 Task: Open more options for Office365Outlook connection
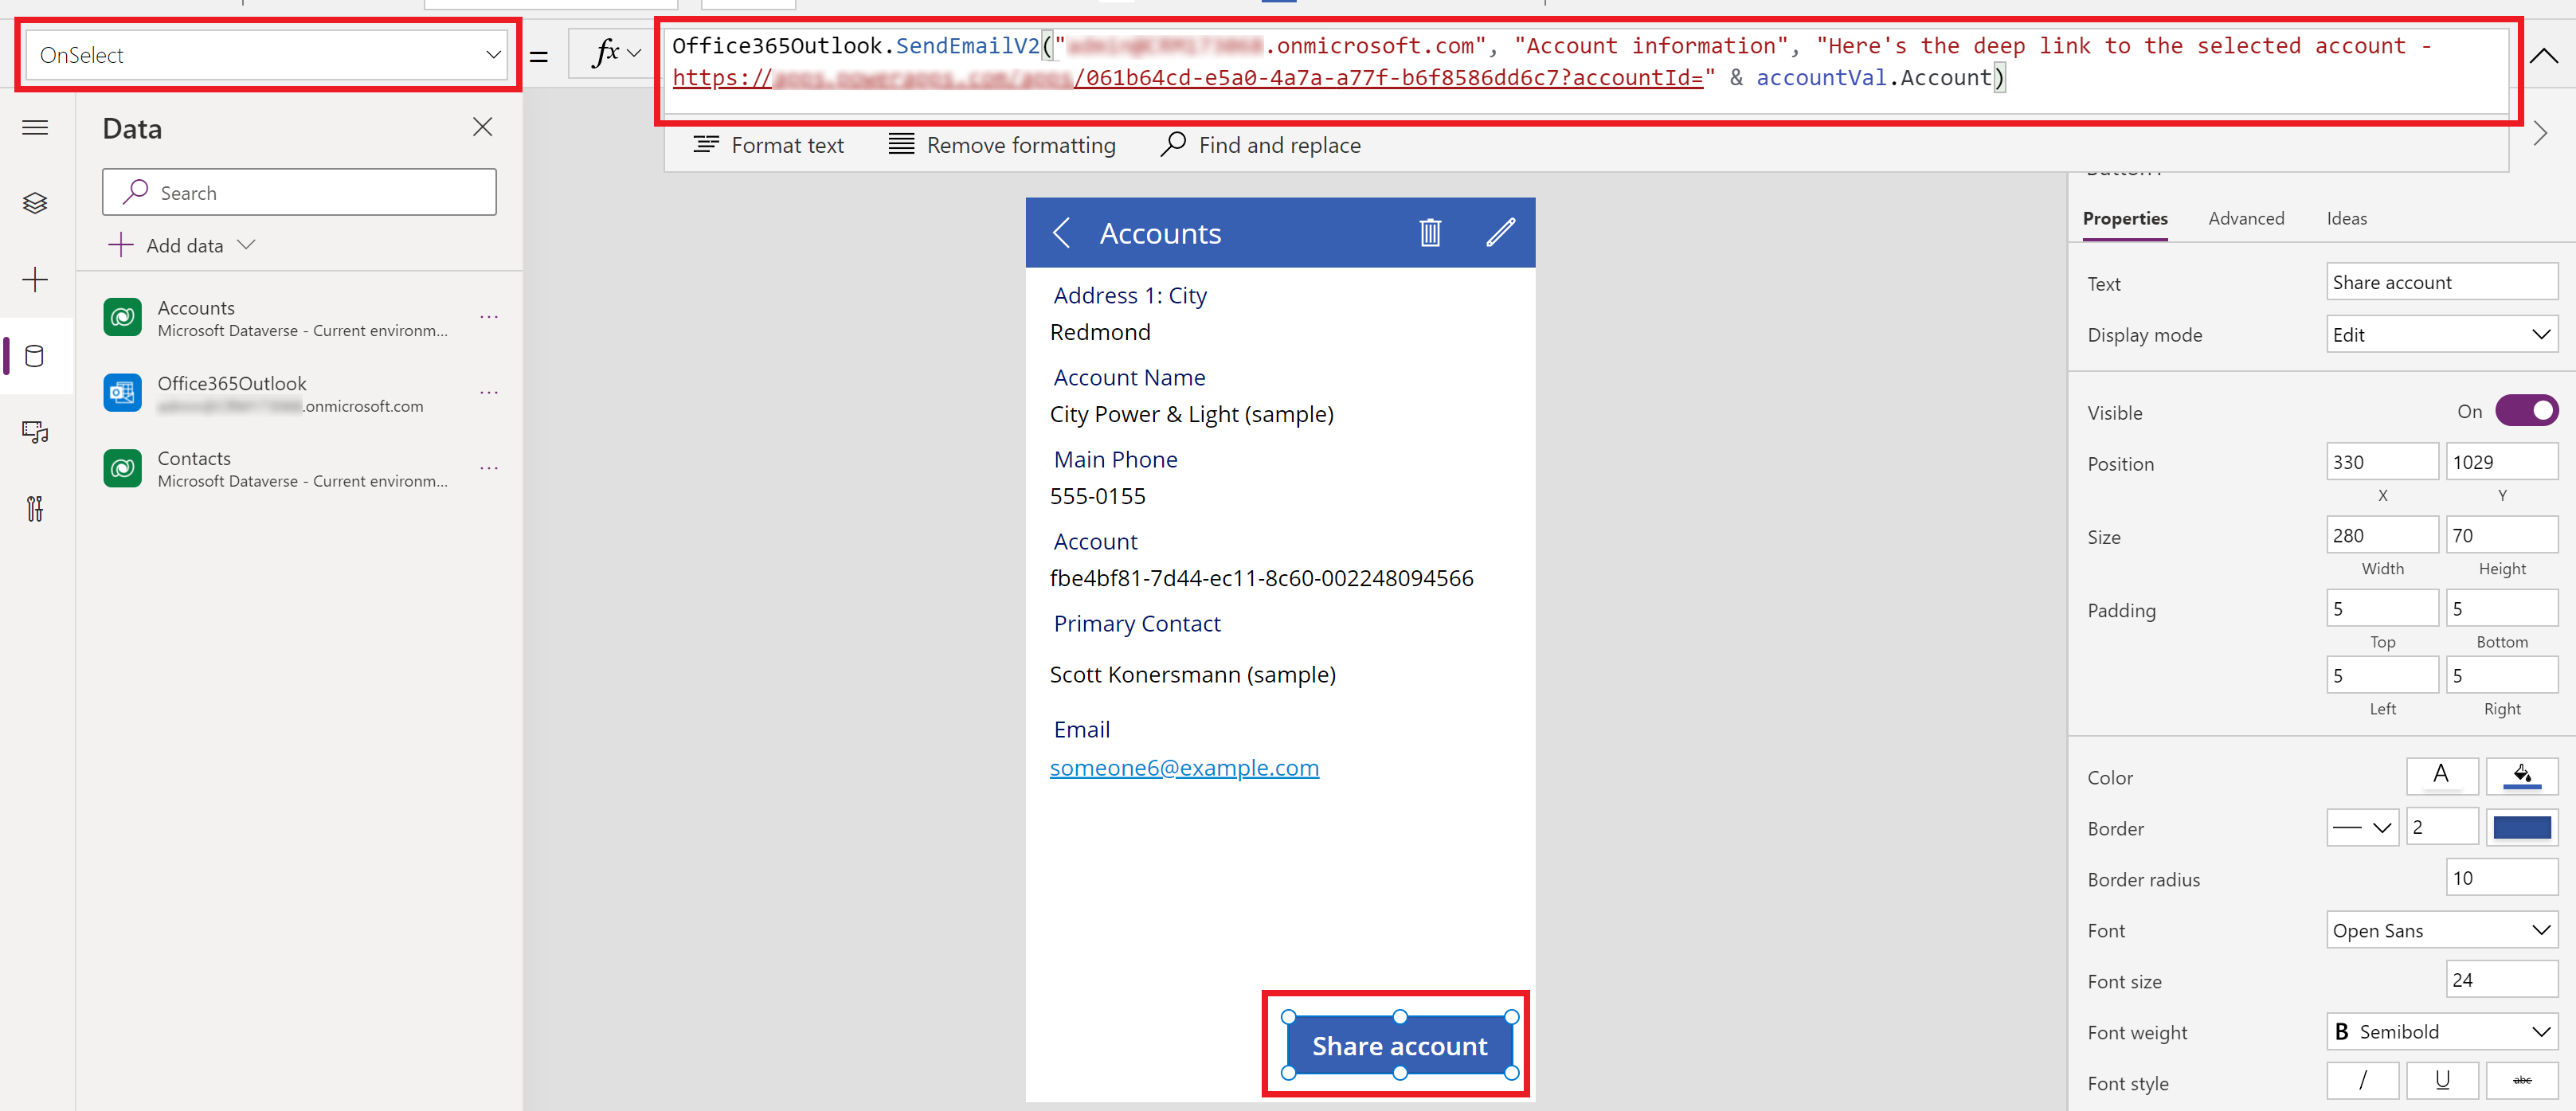click(489, 392)
